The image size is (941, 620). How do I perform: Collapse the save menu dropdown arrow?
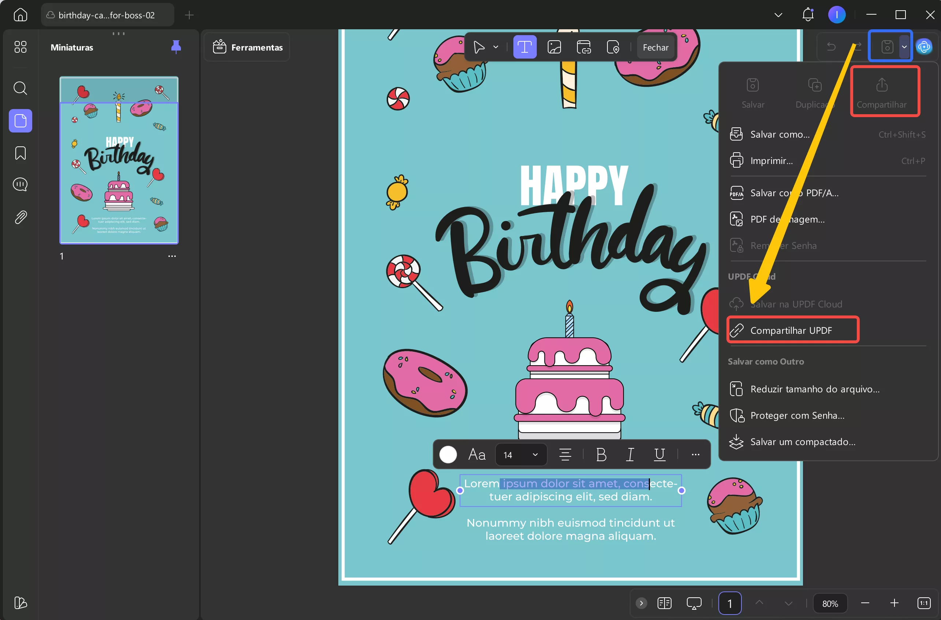tap(904, 47)
